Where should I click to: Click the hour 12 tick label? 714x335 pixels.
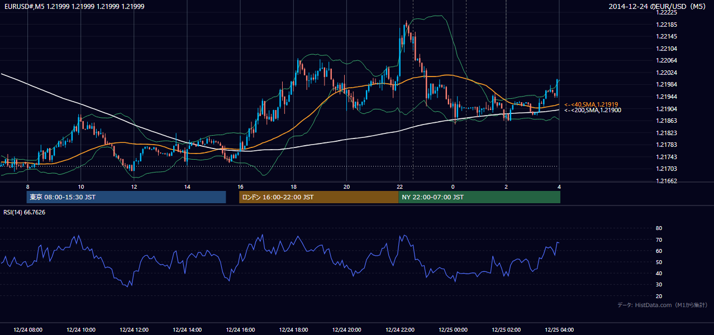pyautogui.click(x=134, y=186)
